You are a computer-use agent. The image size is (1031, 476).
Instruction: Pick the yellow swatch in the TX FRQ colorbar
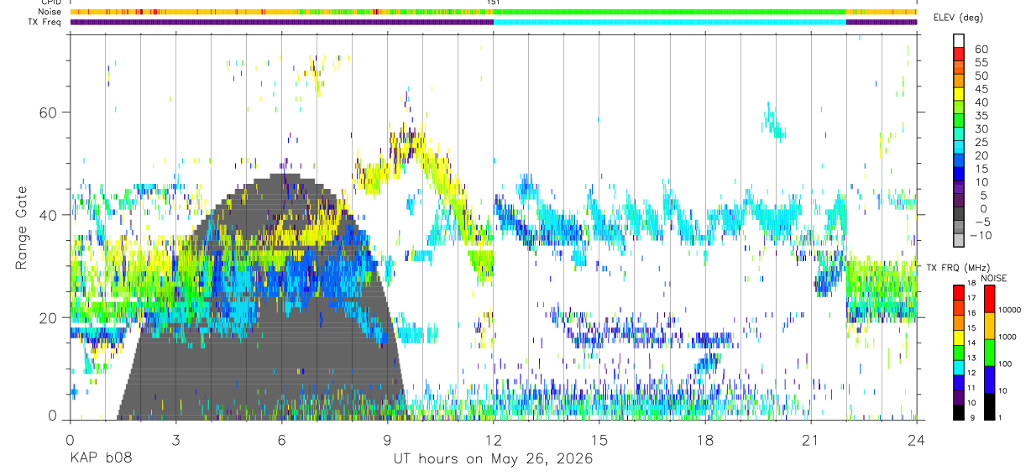959,337
